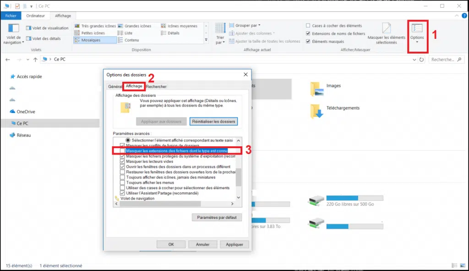Viewport: 469px width, 271px height.
Task: Select Icônes moyennes layout
Action: (179, 26)
